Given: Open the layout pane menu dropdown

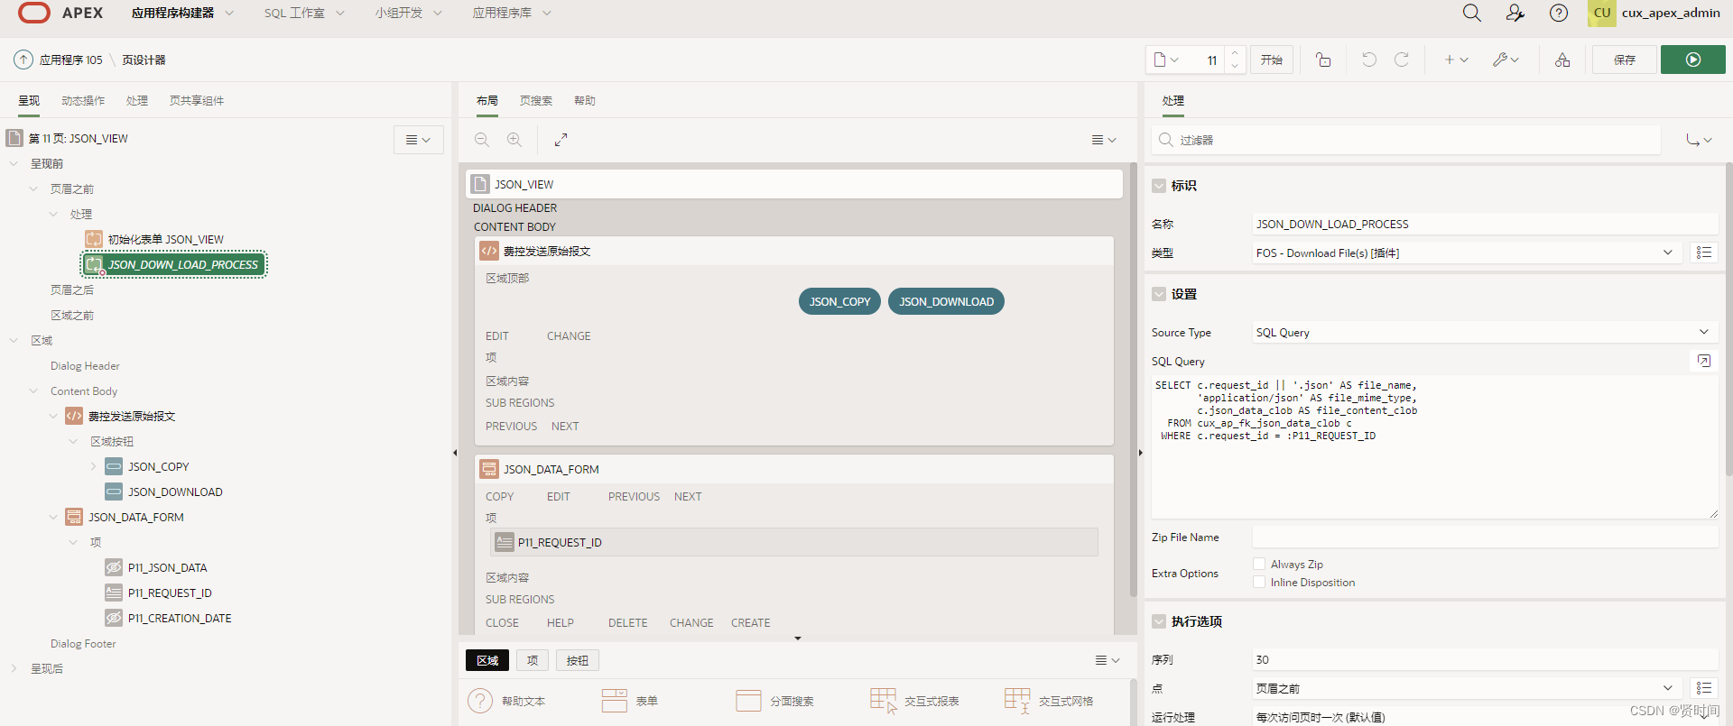Looking at the screenshot, I should point(1104,140).
